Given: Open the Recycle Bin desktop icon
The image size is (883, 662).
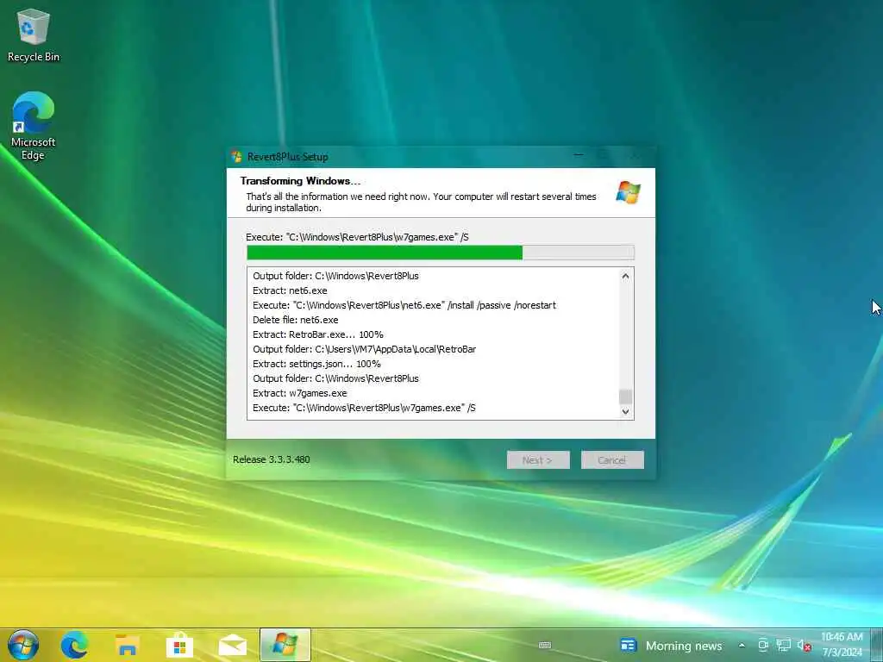Looking at the screenshot, I should click(34, 34).
